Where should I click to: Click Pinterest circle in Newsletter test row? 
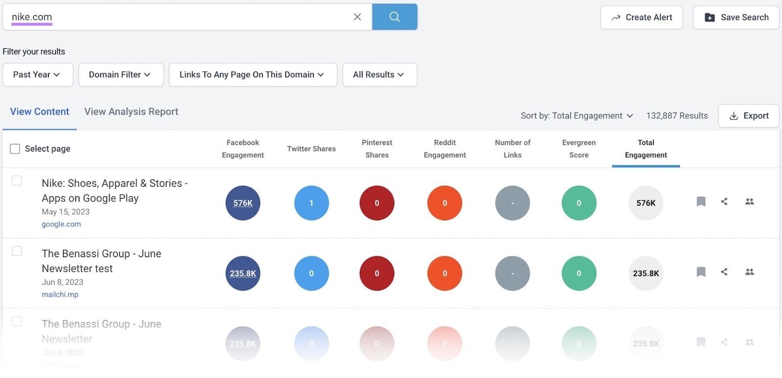(x=377, y=273)
